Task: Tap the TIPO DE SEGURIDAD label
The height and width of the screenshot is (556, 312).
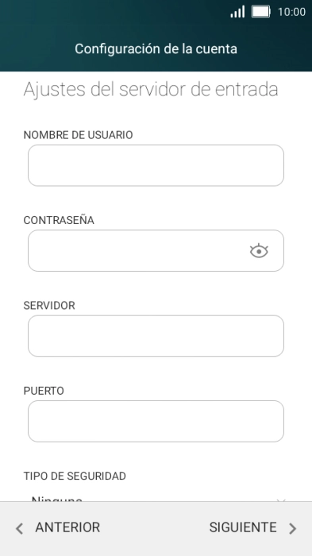Action: (x=75, y=476)
